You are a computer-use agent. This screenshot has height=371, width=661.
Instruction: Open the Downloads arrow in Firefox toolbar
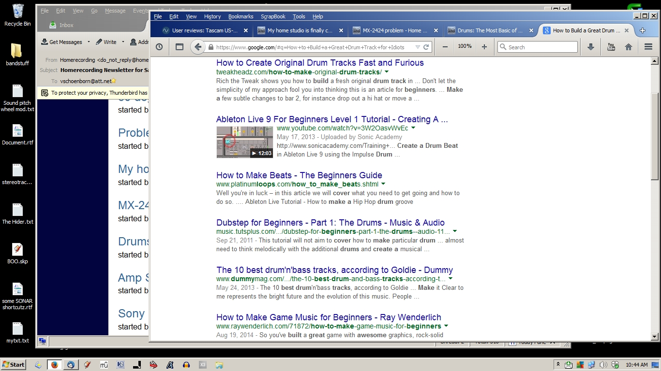590,47
